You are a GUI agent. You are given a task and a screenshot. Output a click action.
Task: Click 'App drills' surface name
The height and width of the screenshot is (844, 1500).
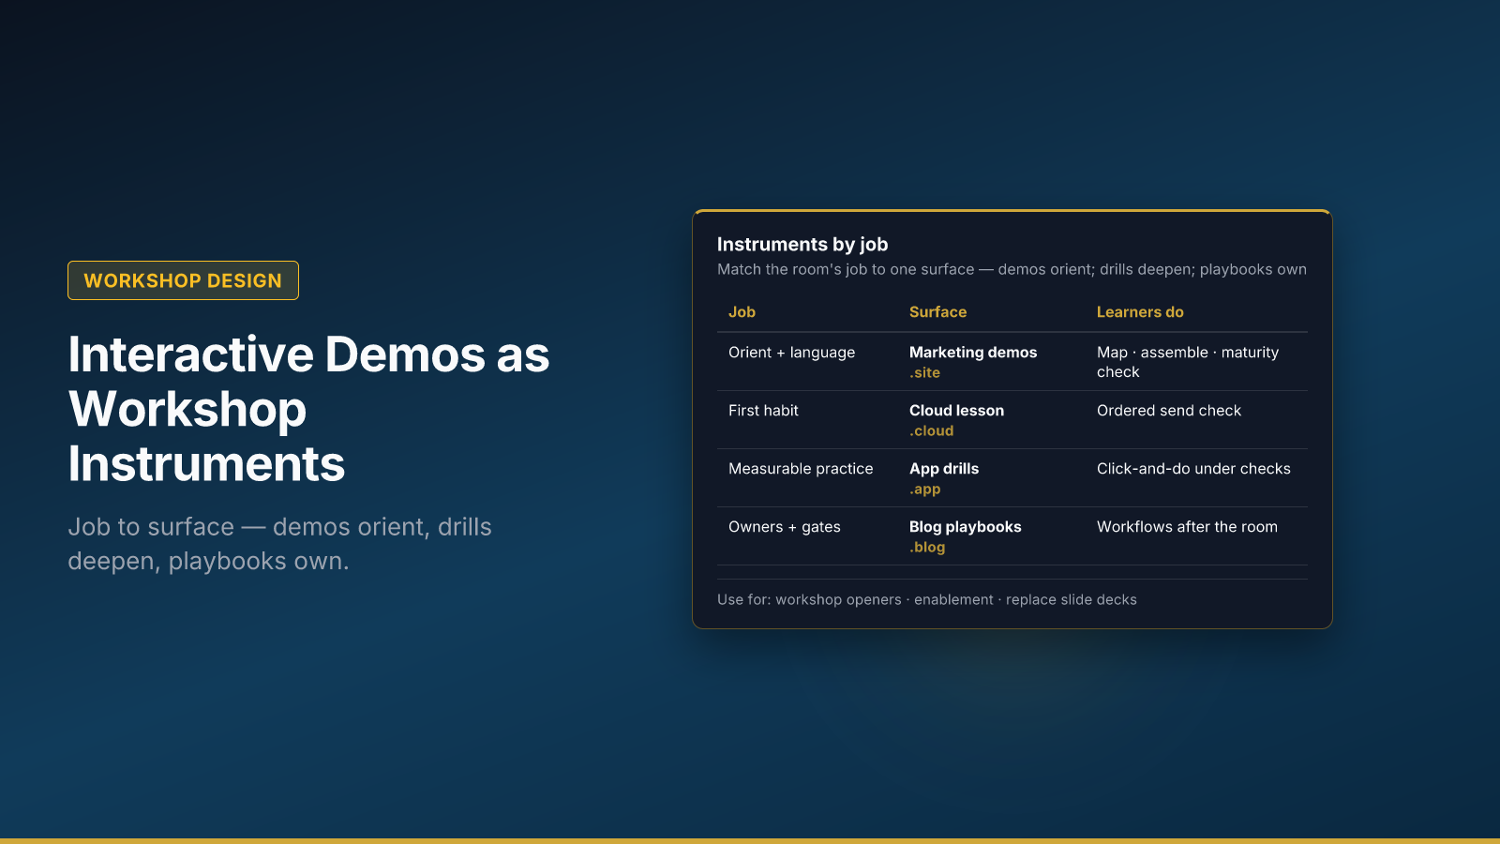pos(944,469)
